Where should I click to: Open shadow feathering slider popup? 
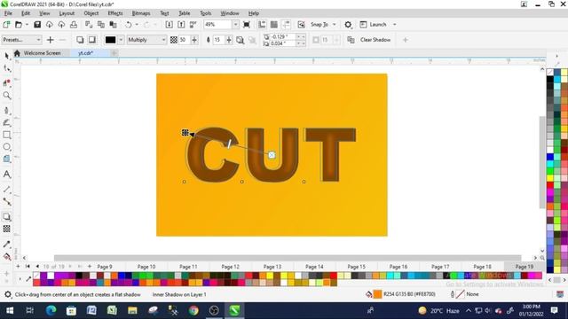229,40
